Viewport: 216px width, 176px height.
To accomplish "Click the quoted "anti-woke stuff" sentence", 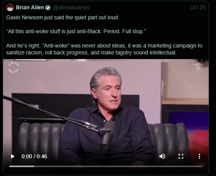I will click(x=76, y=31).
